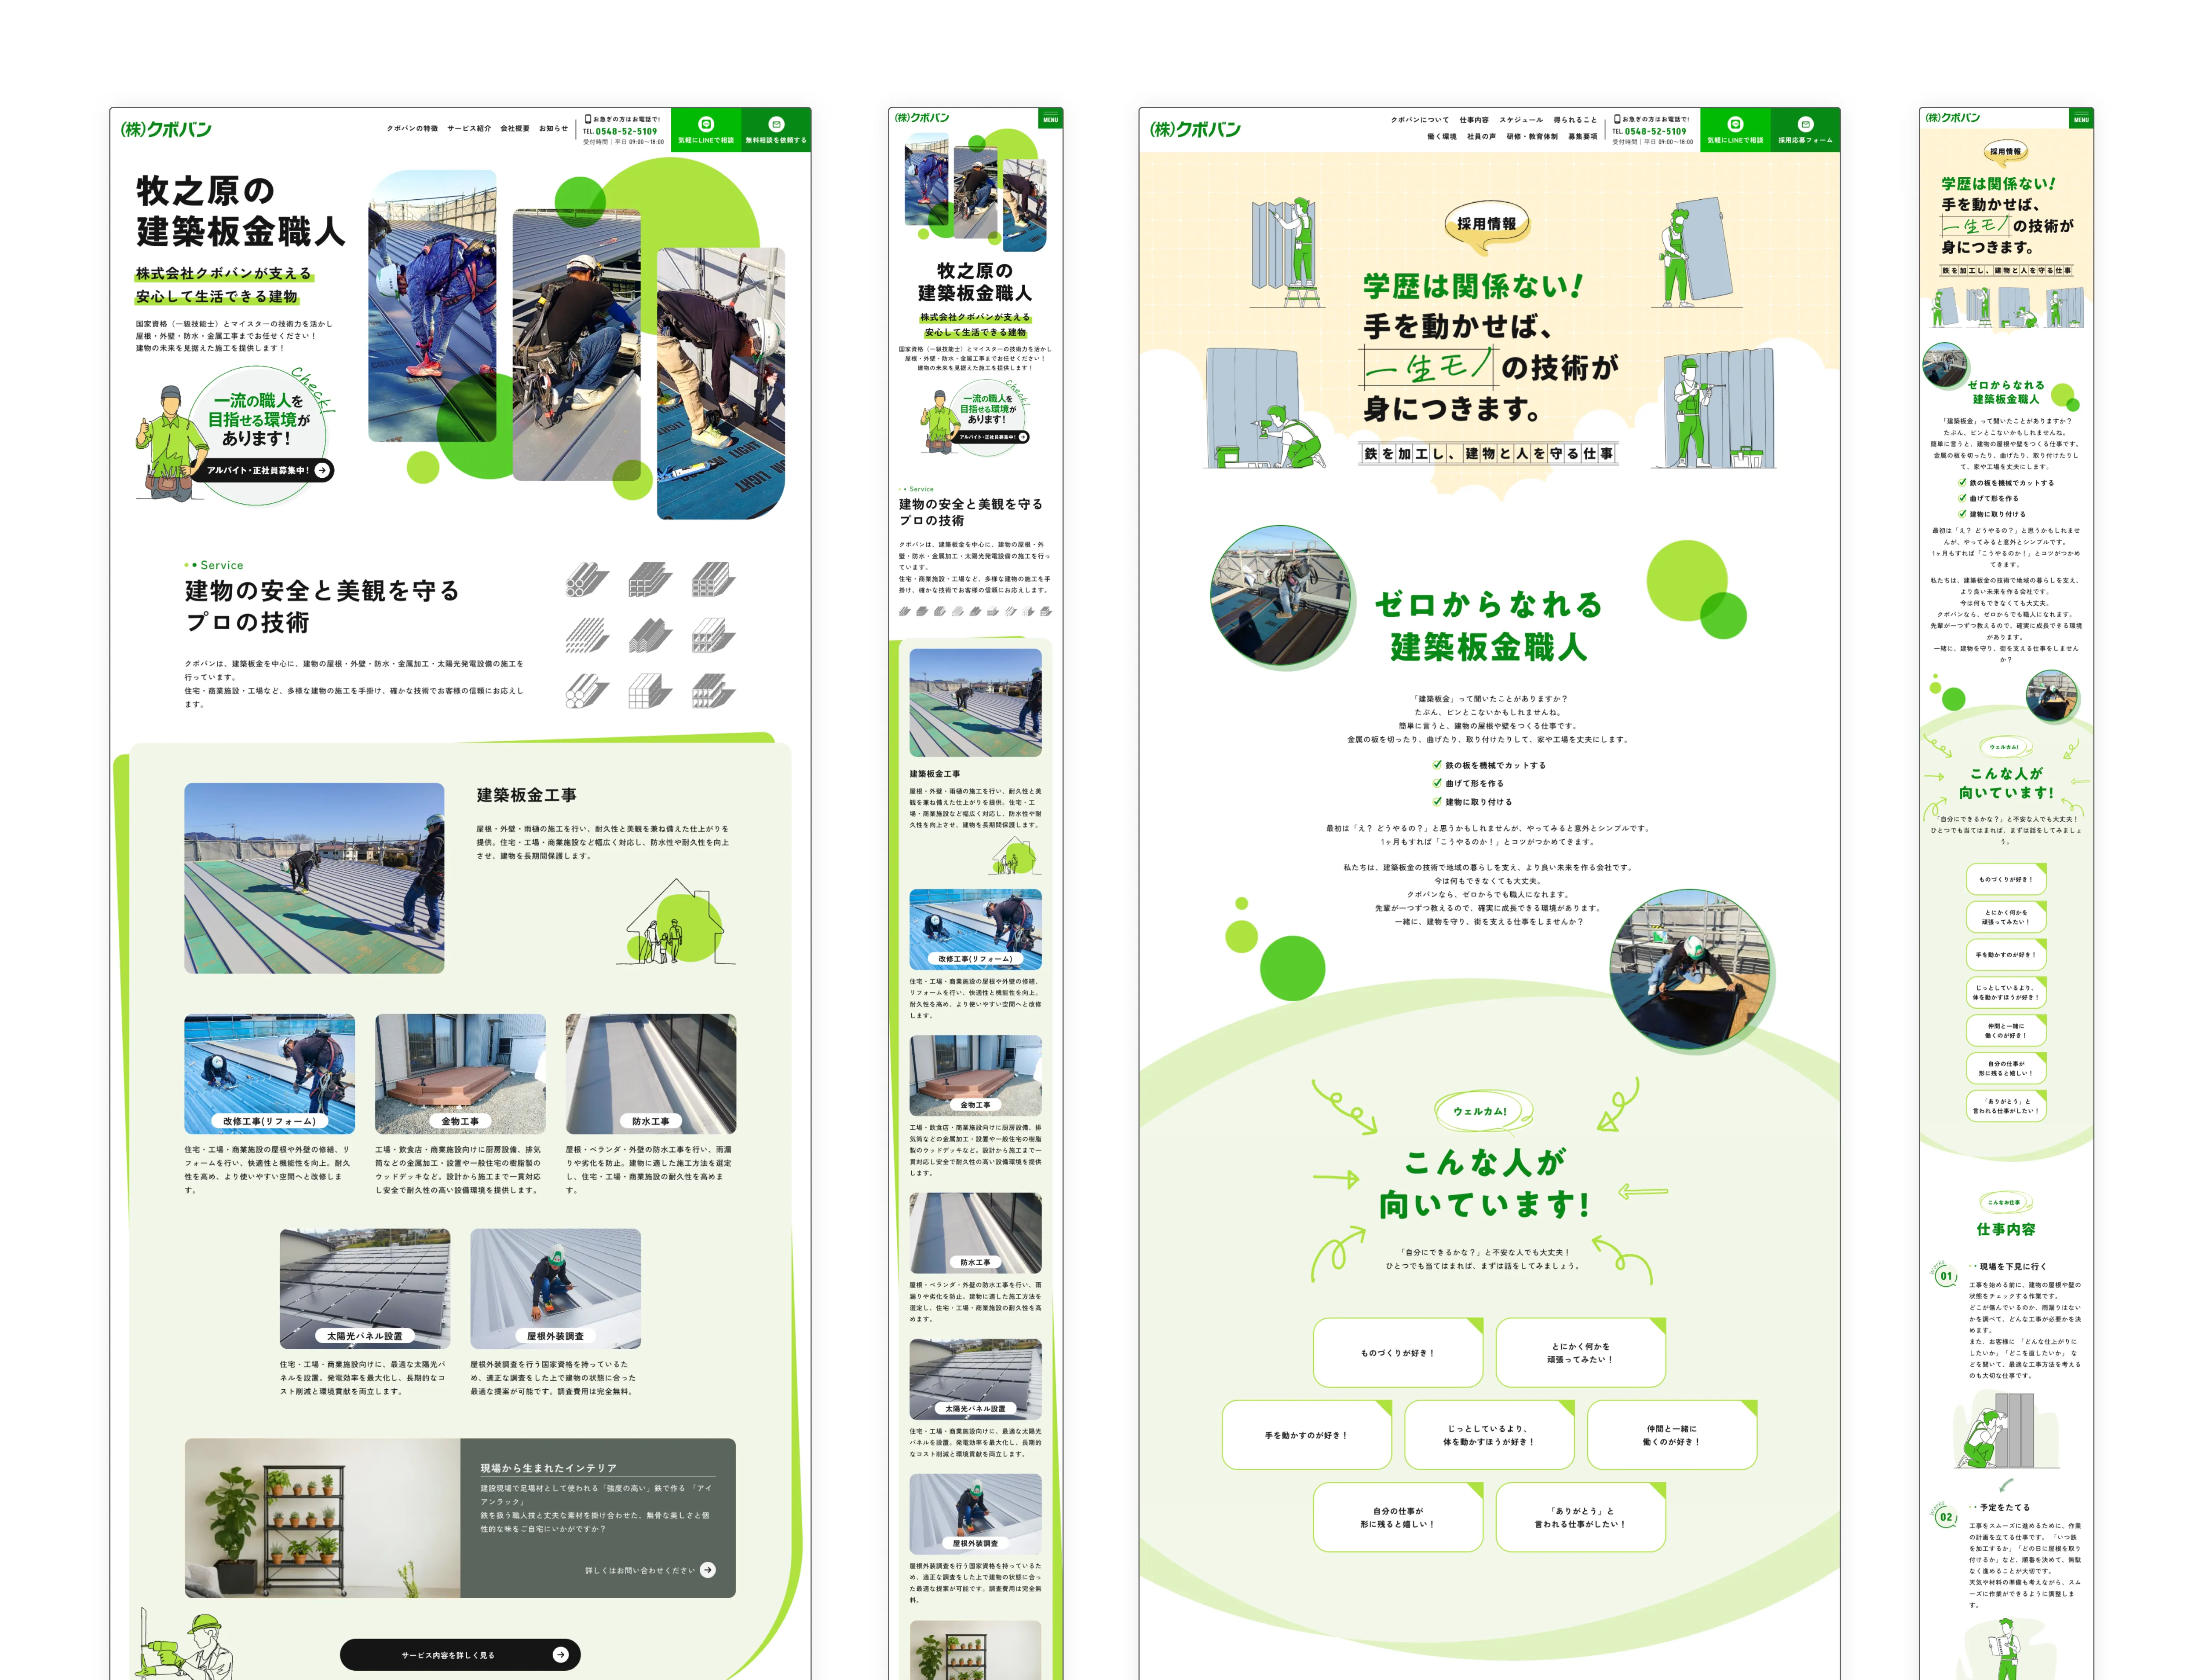The image size is (2199, 1680).
Task: Click the LINE icon beside 無料相談を依頼する button
Action: tap(706, 124)
